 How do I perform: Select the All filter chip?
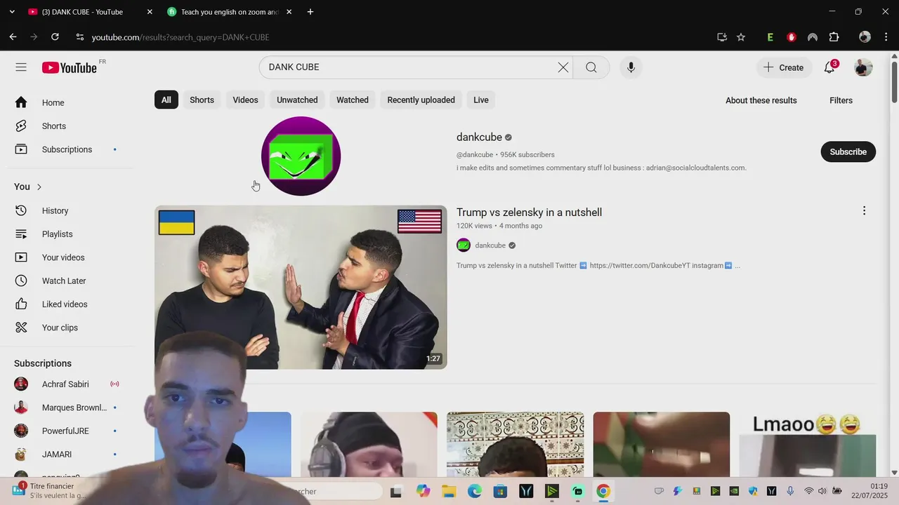click(x=166, y=100)
